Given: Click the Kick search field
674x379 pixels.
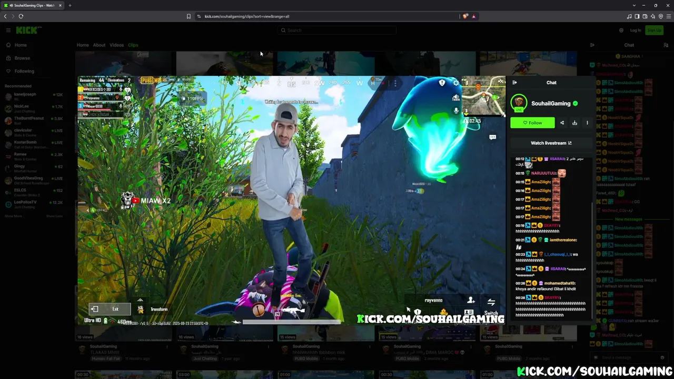Looking at the screenshot, I should (x=337, y=30).
